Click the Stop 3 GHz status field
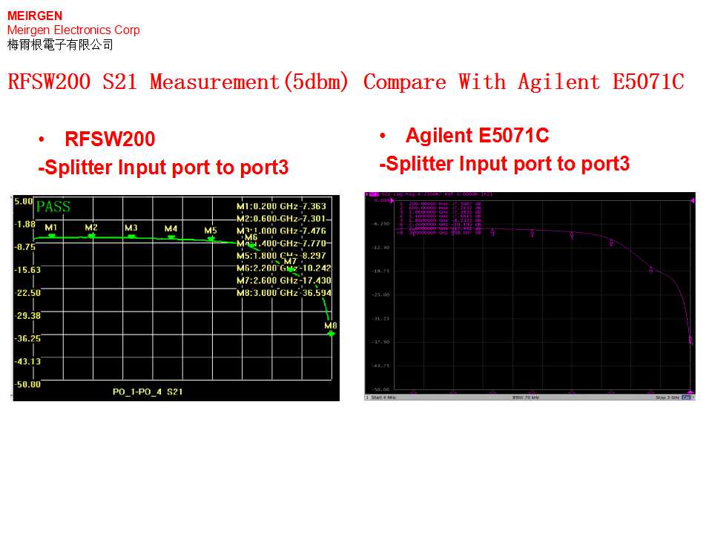 [667, 398]
